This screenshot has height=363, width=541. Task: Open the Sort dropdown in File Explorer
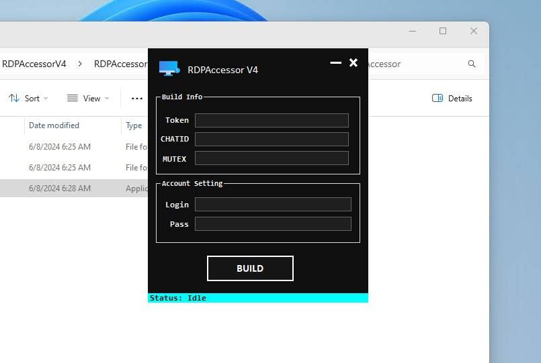pyautogui.click(x=28, y=99)
